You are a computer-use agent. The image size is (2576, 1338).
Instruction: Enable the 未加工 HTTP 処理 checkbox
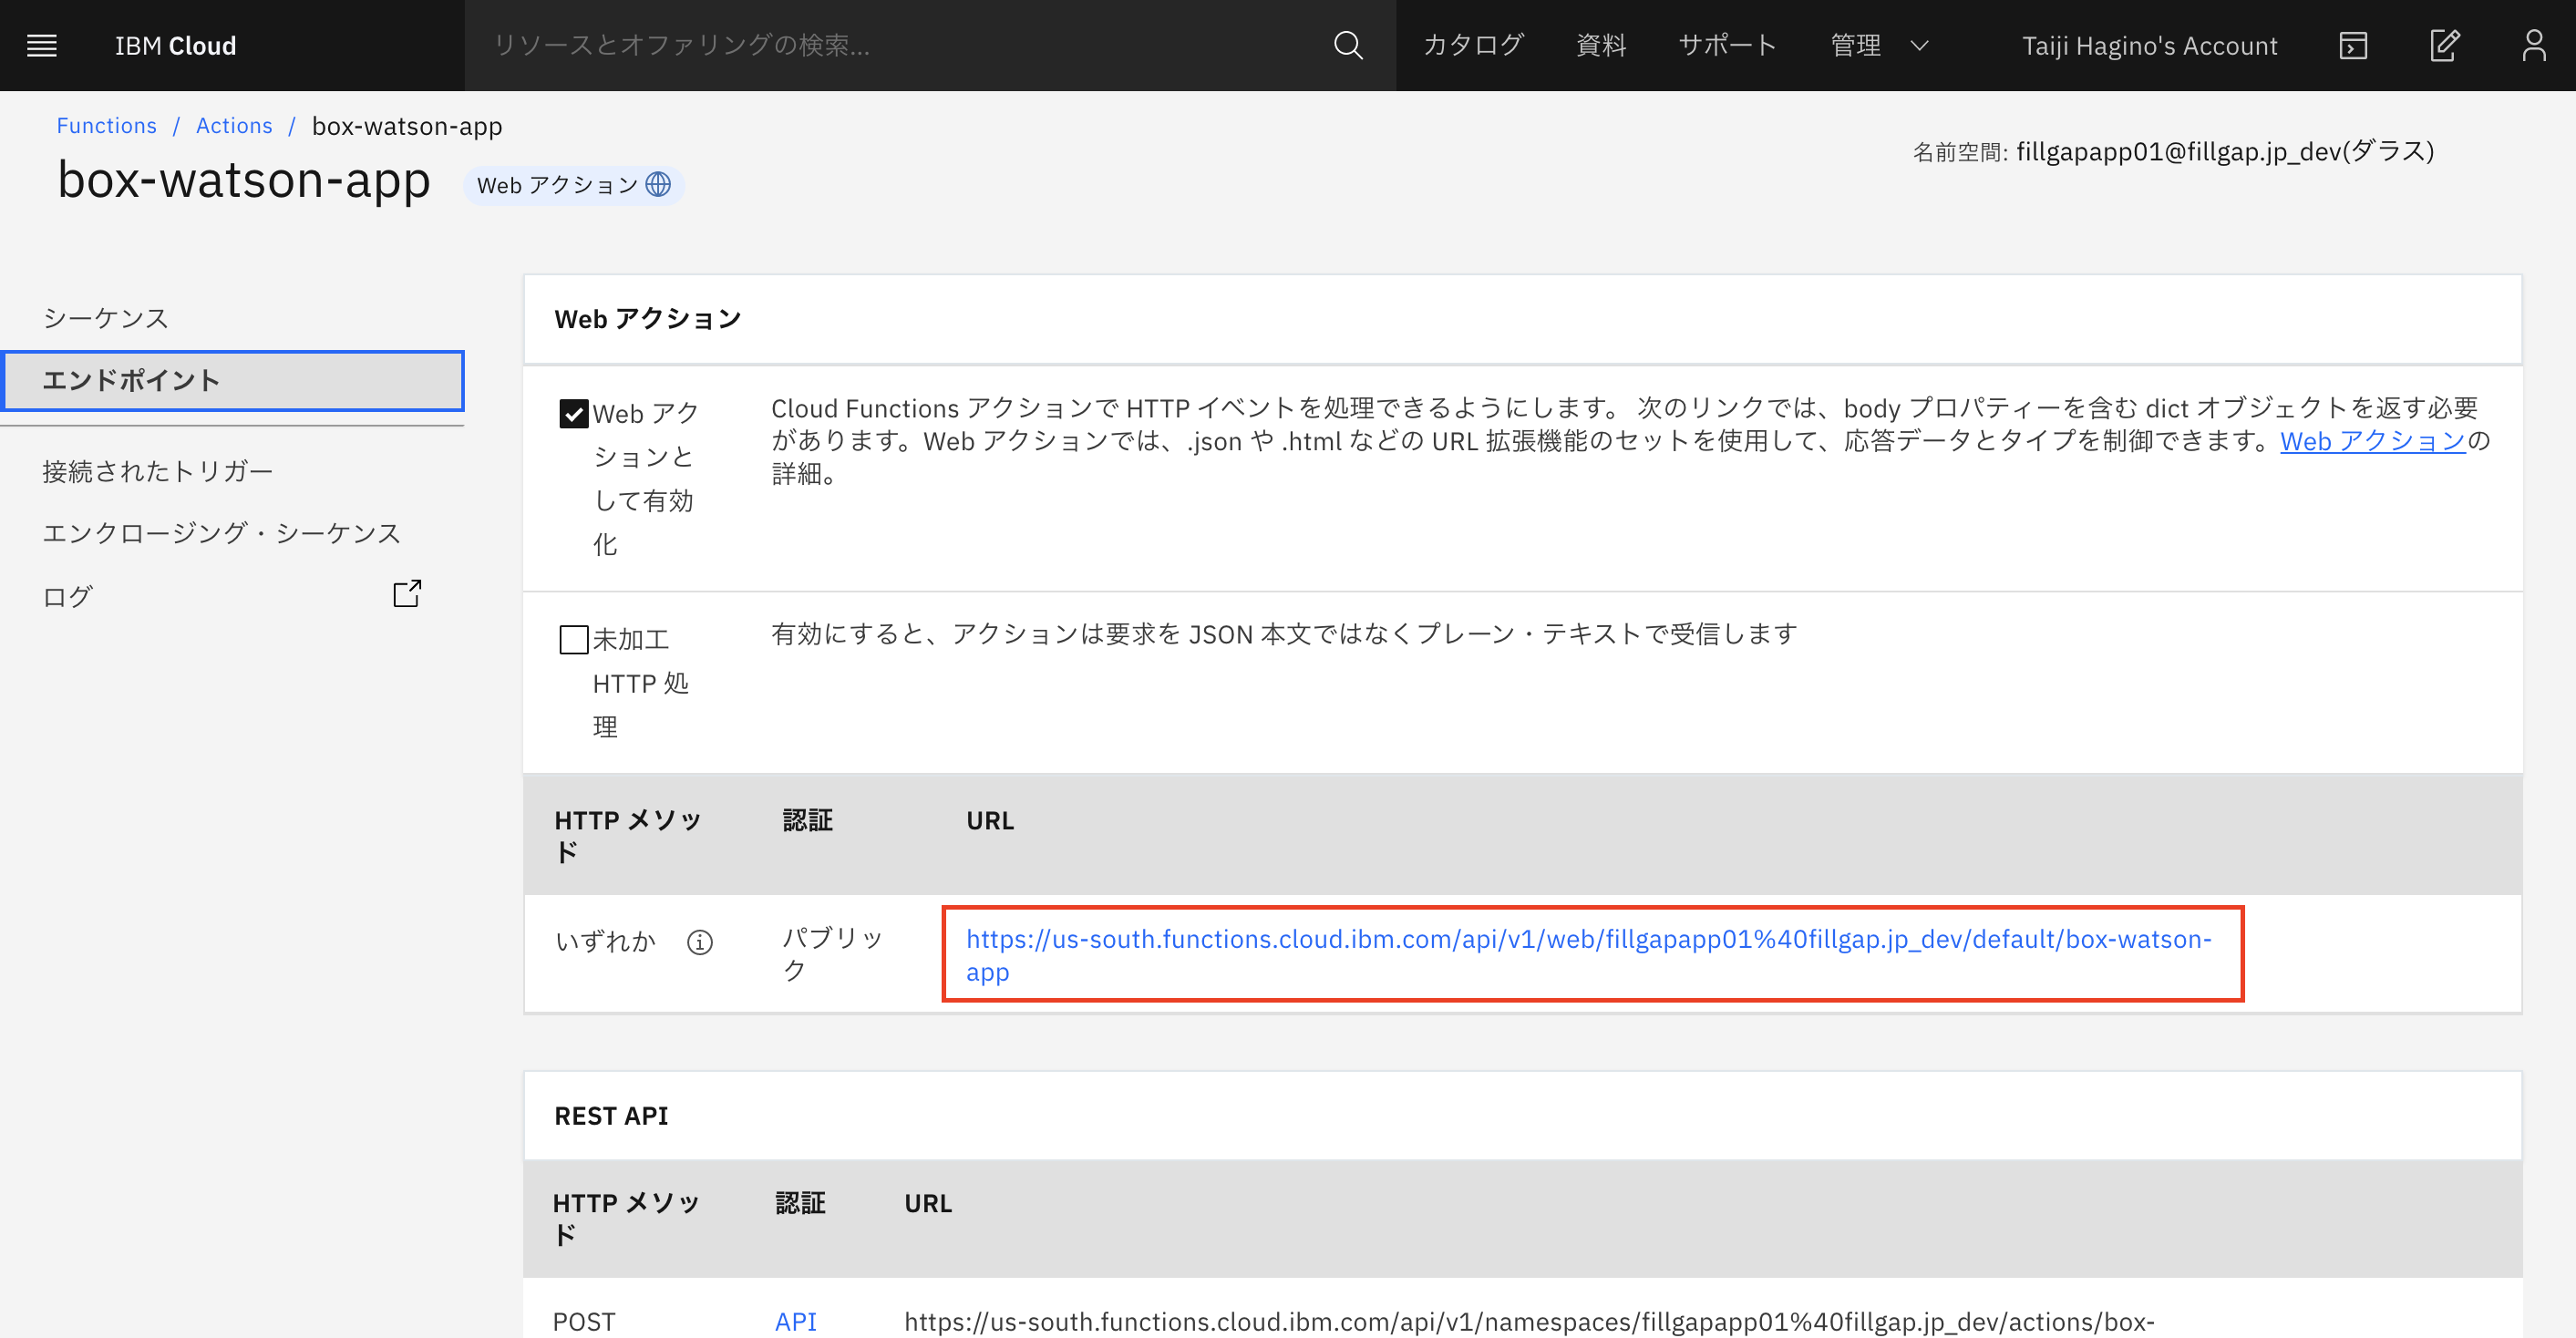[573, 639]
